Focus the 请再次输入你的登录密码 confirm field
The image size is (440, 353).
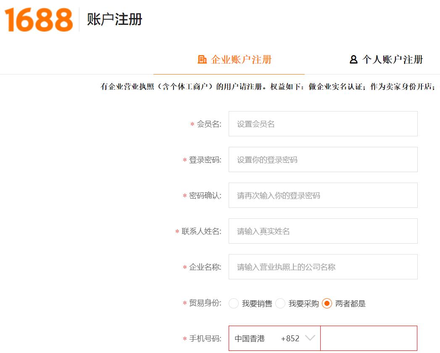(323, 195)
